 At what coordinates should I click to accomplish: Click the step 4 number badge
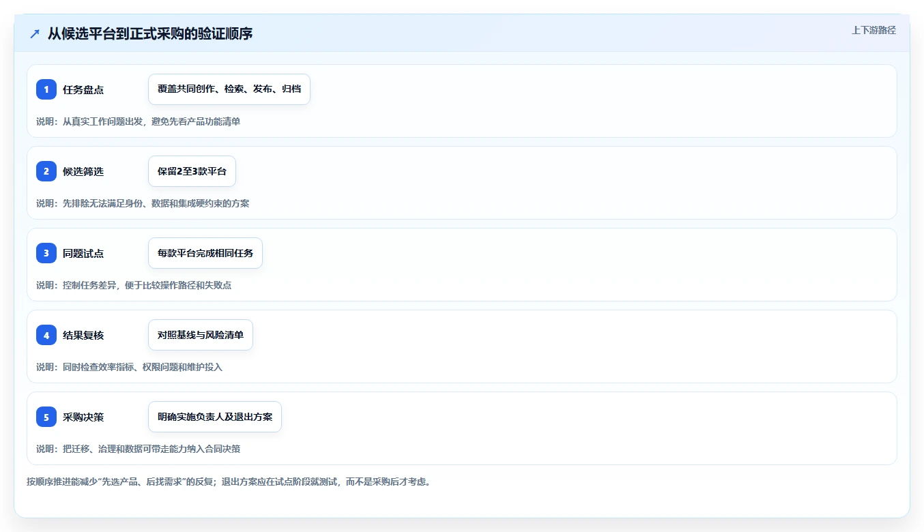click(46, 335)
